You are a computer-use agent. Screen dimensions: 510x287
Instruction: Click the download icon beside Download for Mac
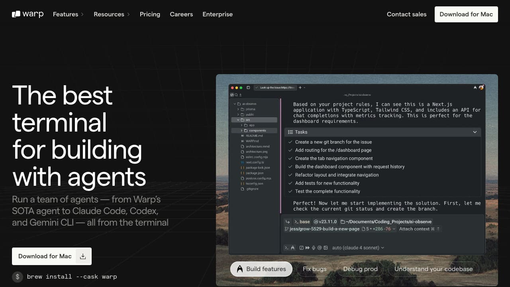83,256
